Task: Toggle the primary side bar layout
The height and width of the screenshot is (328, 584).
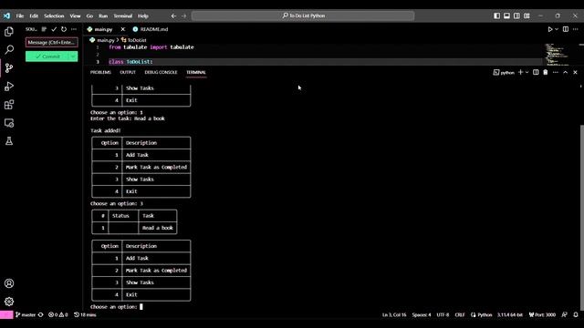Action: [496, 15]
